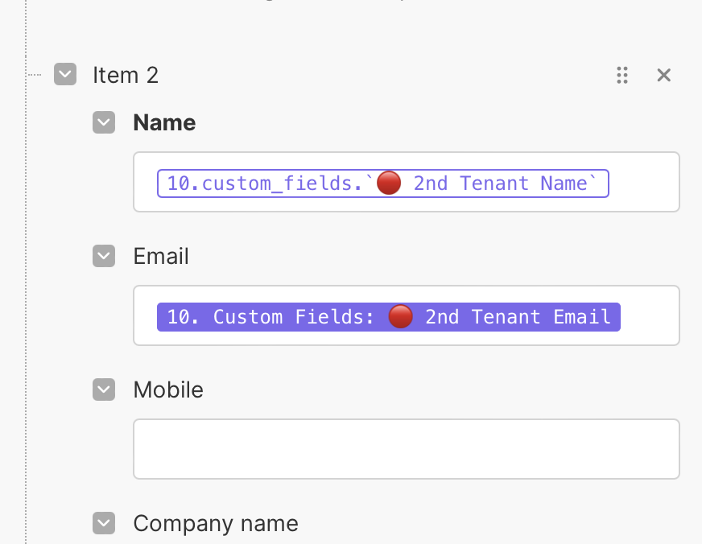Select the 2nd Tenant Name custom_fields token
702x544 pixels.
coord(382,183)
